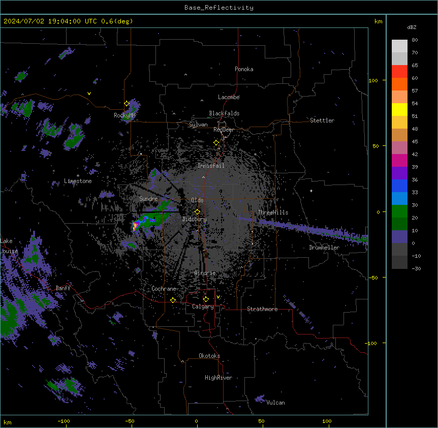Viewport: 438px width, 428px height.
Task: Click the yellow diamond marker below RedDeer
Action: [216, 143]
